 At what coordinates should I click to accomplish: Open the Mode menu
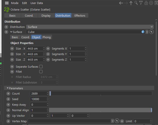[x=15, y=3]
